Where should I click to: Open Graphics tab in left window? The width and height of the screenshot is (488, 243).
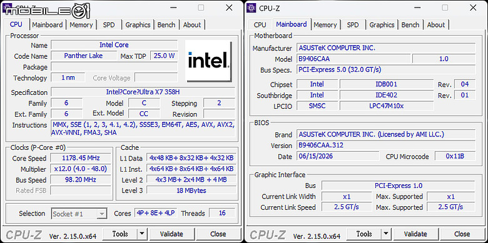[x=138, y=24]
